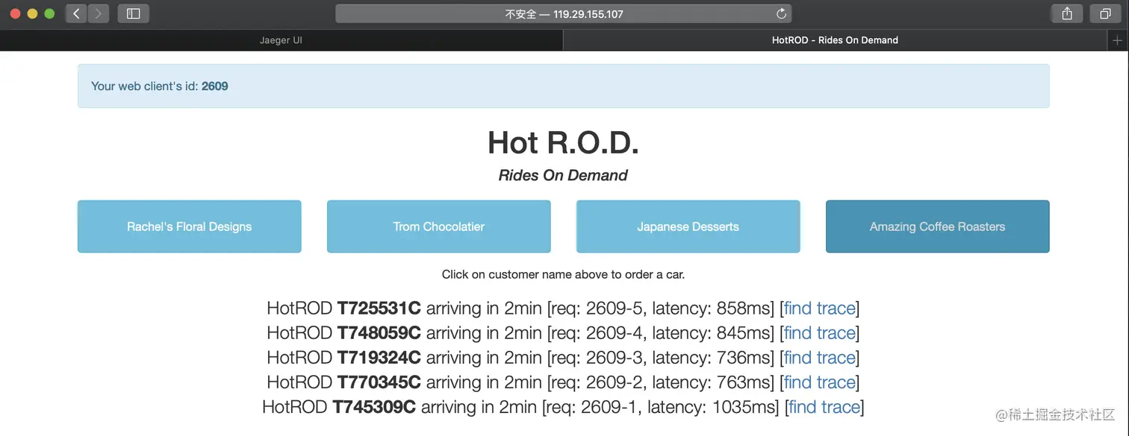This screenshot has width=1129, height=436.
Task: Open find trace for request 2609-4
Action: click(x=819, y=333)
